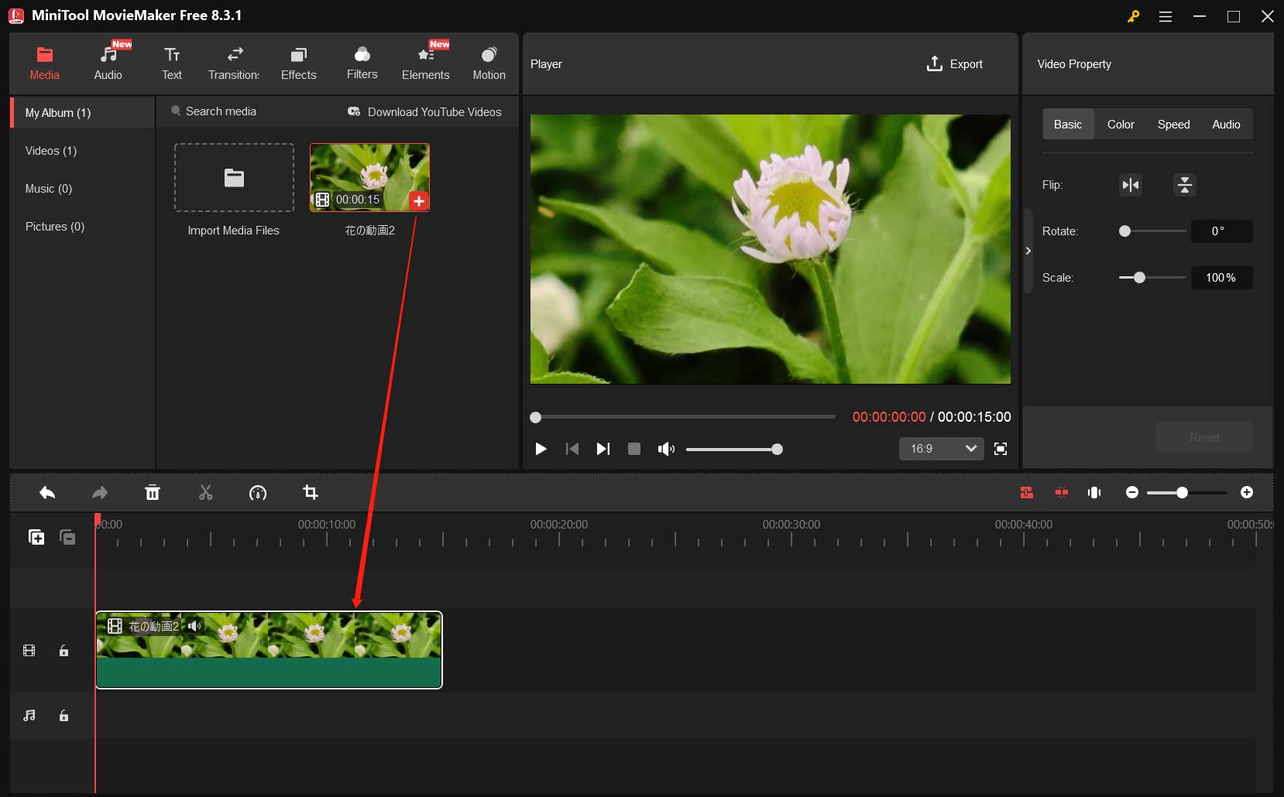Enter full screen preview mode
This screenshot has width=1284, height=797.
point(1001,449)
